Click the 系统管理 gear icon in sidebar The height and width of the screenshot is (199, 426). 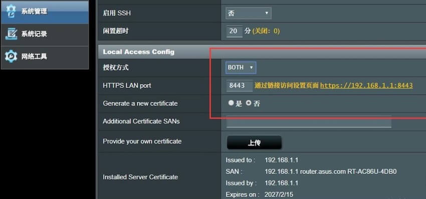coord(11,11)
